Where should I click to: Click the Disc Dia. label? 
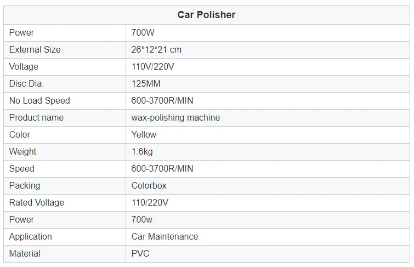click(27, 83)
